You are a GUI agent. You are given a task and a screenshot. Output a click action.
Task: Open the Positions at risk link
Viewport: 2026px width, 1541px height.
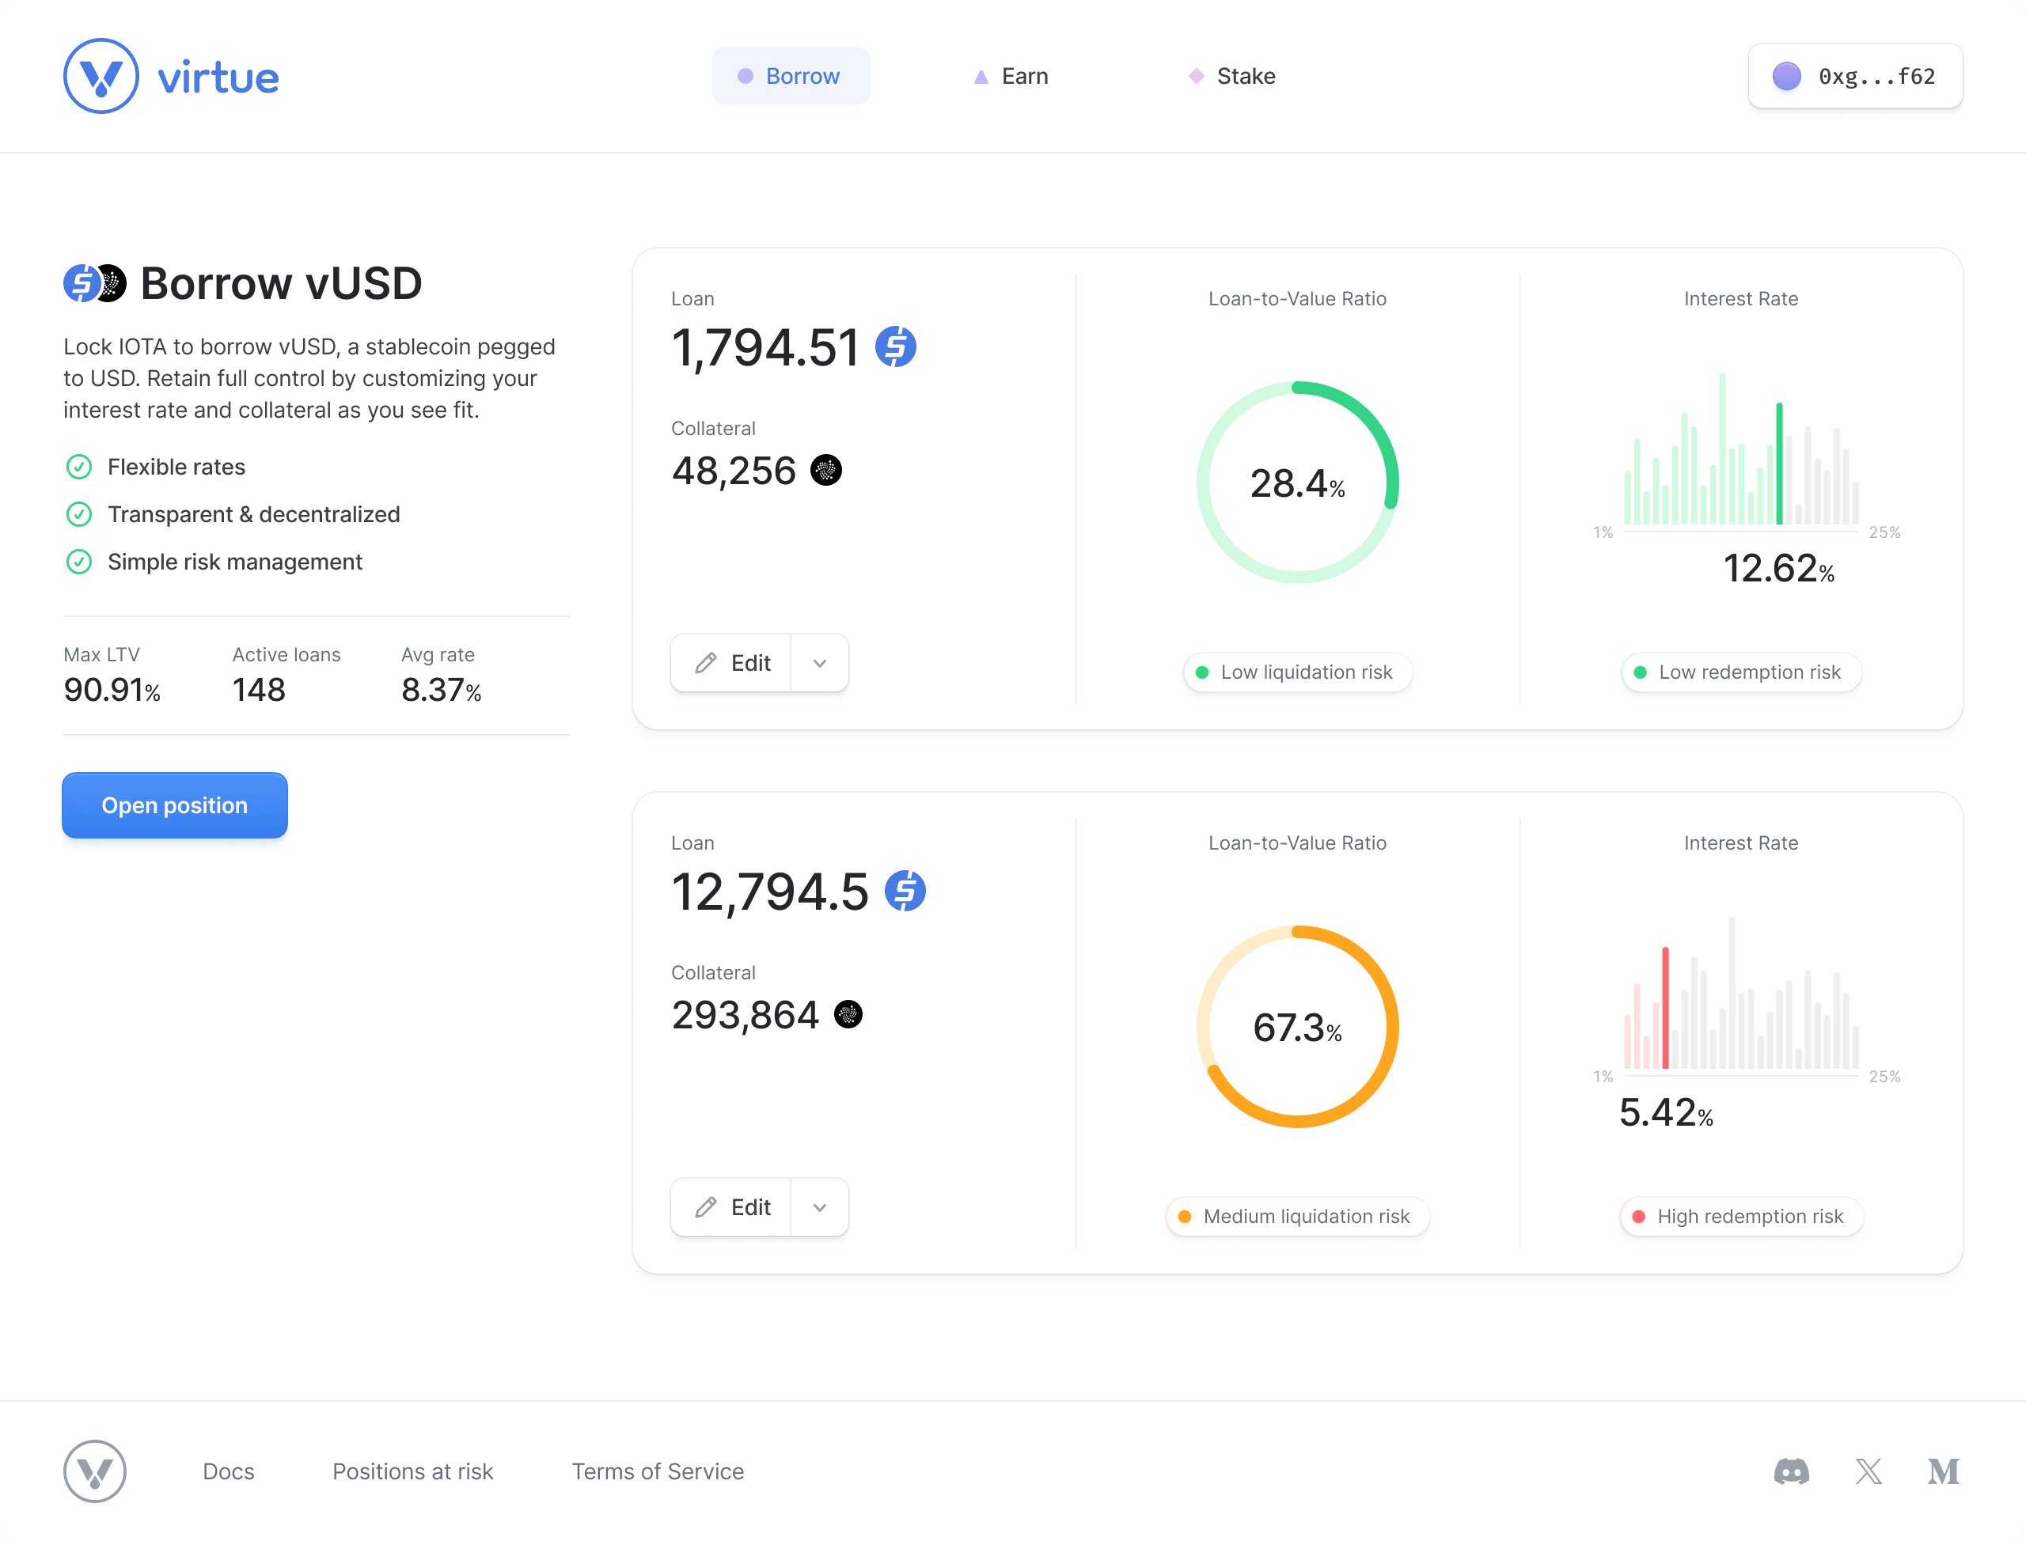(x=413, y=1471)
